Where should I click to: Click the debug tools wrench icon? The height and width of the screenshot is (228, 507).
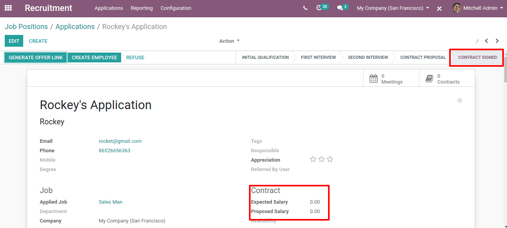pos(439,8)
